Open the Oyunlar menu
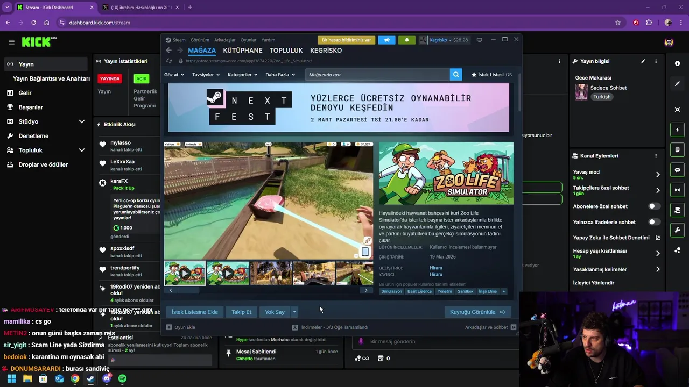Viewport: 689px width, 387px height. coord(248,40)
